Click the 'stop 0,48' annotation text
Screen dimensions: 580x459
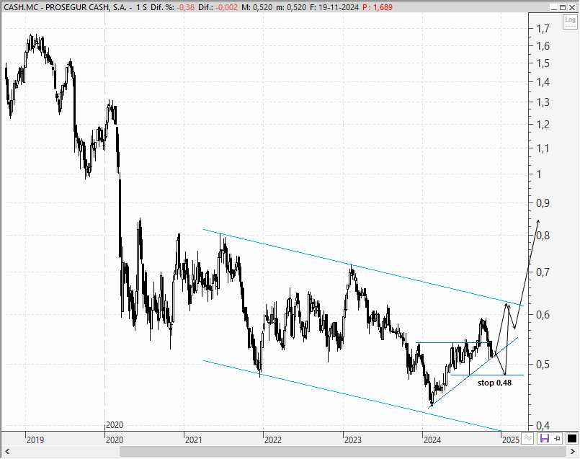pos(494,383)
